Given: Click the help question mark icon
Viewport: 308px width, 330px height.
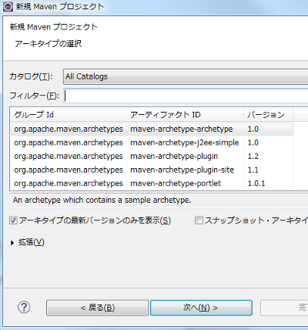Looking at the screenshot, I should click(24, 307).
